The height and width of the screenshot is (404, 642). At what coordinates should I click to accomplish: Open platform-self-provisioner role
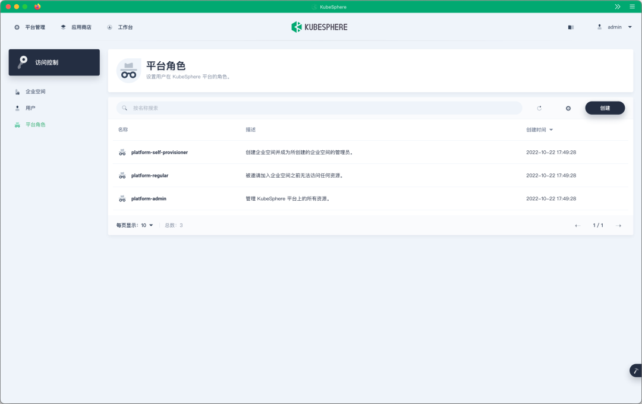click(159, 152)
